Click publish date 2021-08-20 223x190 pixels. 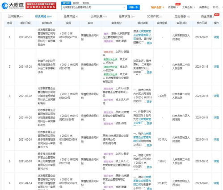pos(202,37)
